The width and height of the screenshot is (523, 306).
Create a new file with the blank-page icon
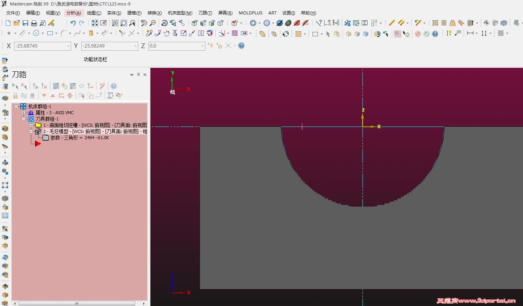9,23
